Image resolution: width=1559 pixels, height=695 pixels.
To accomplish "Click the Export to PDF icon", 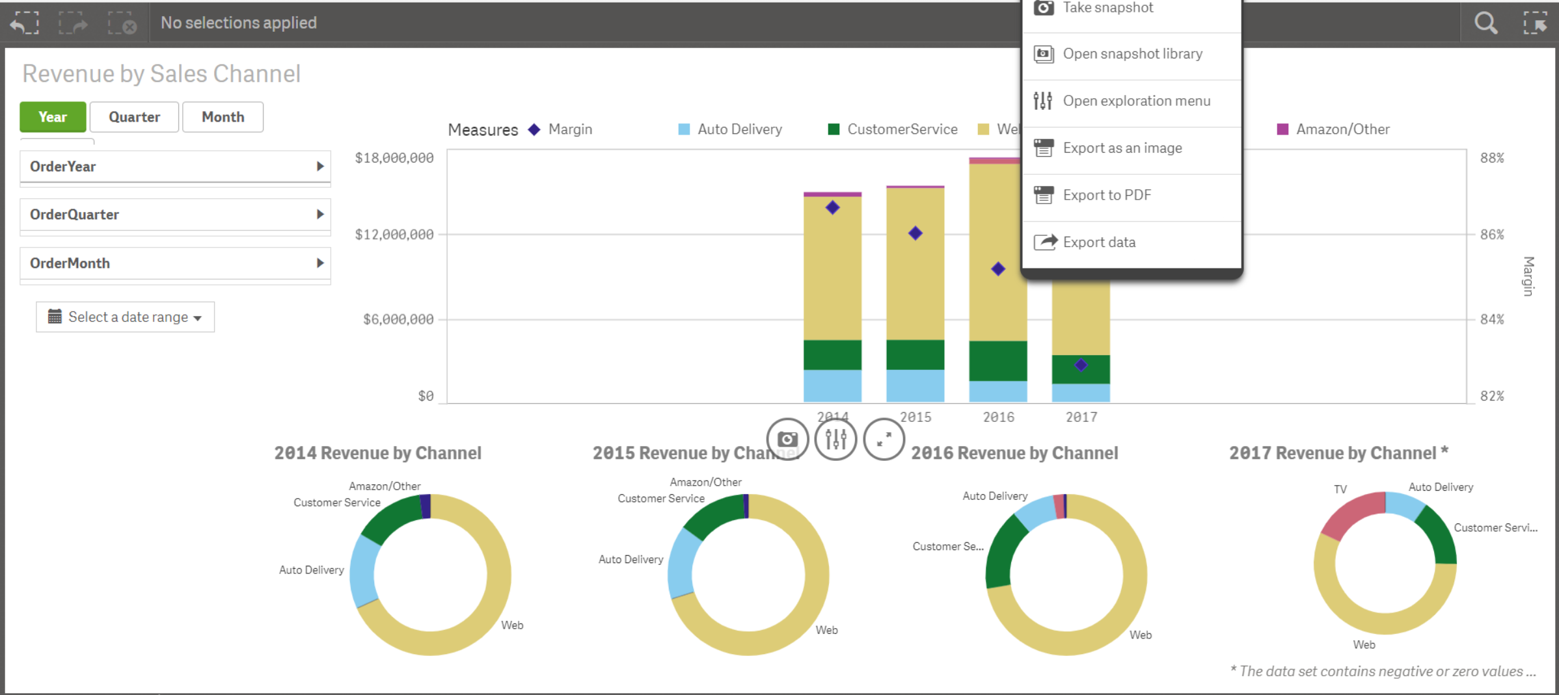I will tap(1044, 195).
